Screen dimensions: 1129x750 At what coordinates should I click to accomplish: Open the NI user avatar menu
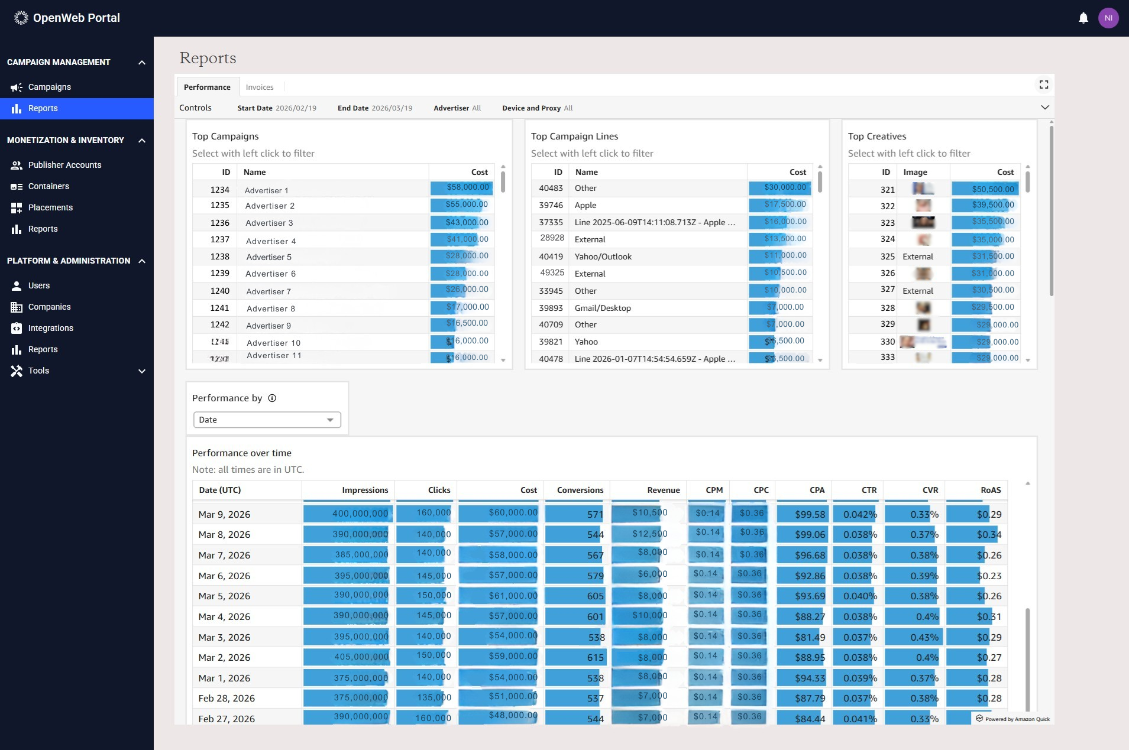tap(1108, 18)
